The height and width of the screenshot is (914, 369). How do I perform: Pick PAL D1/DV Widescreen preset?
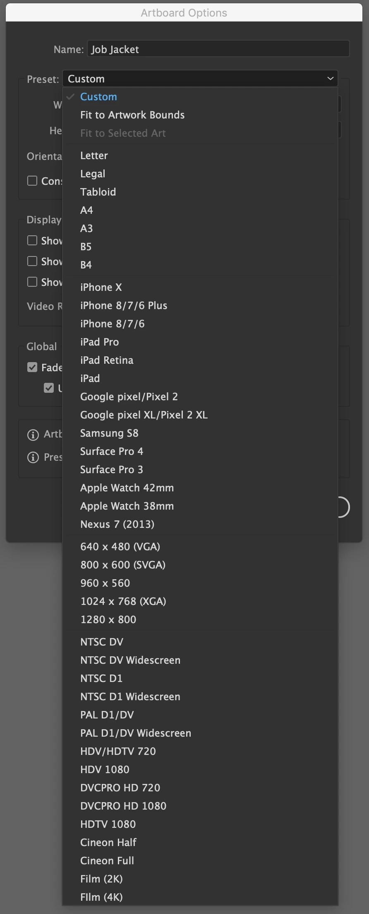pos(200,733)
